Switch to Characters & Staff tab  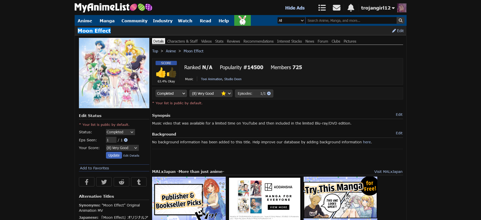pos(182,41)
